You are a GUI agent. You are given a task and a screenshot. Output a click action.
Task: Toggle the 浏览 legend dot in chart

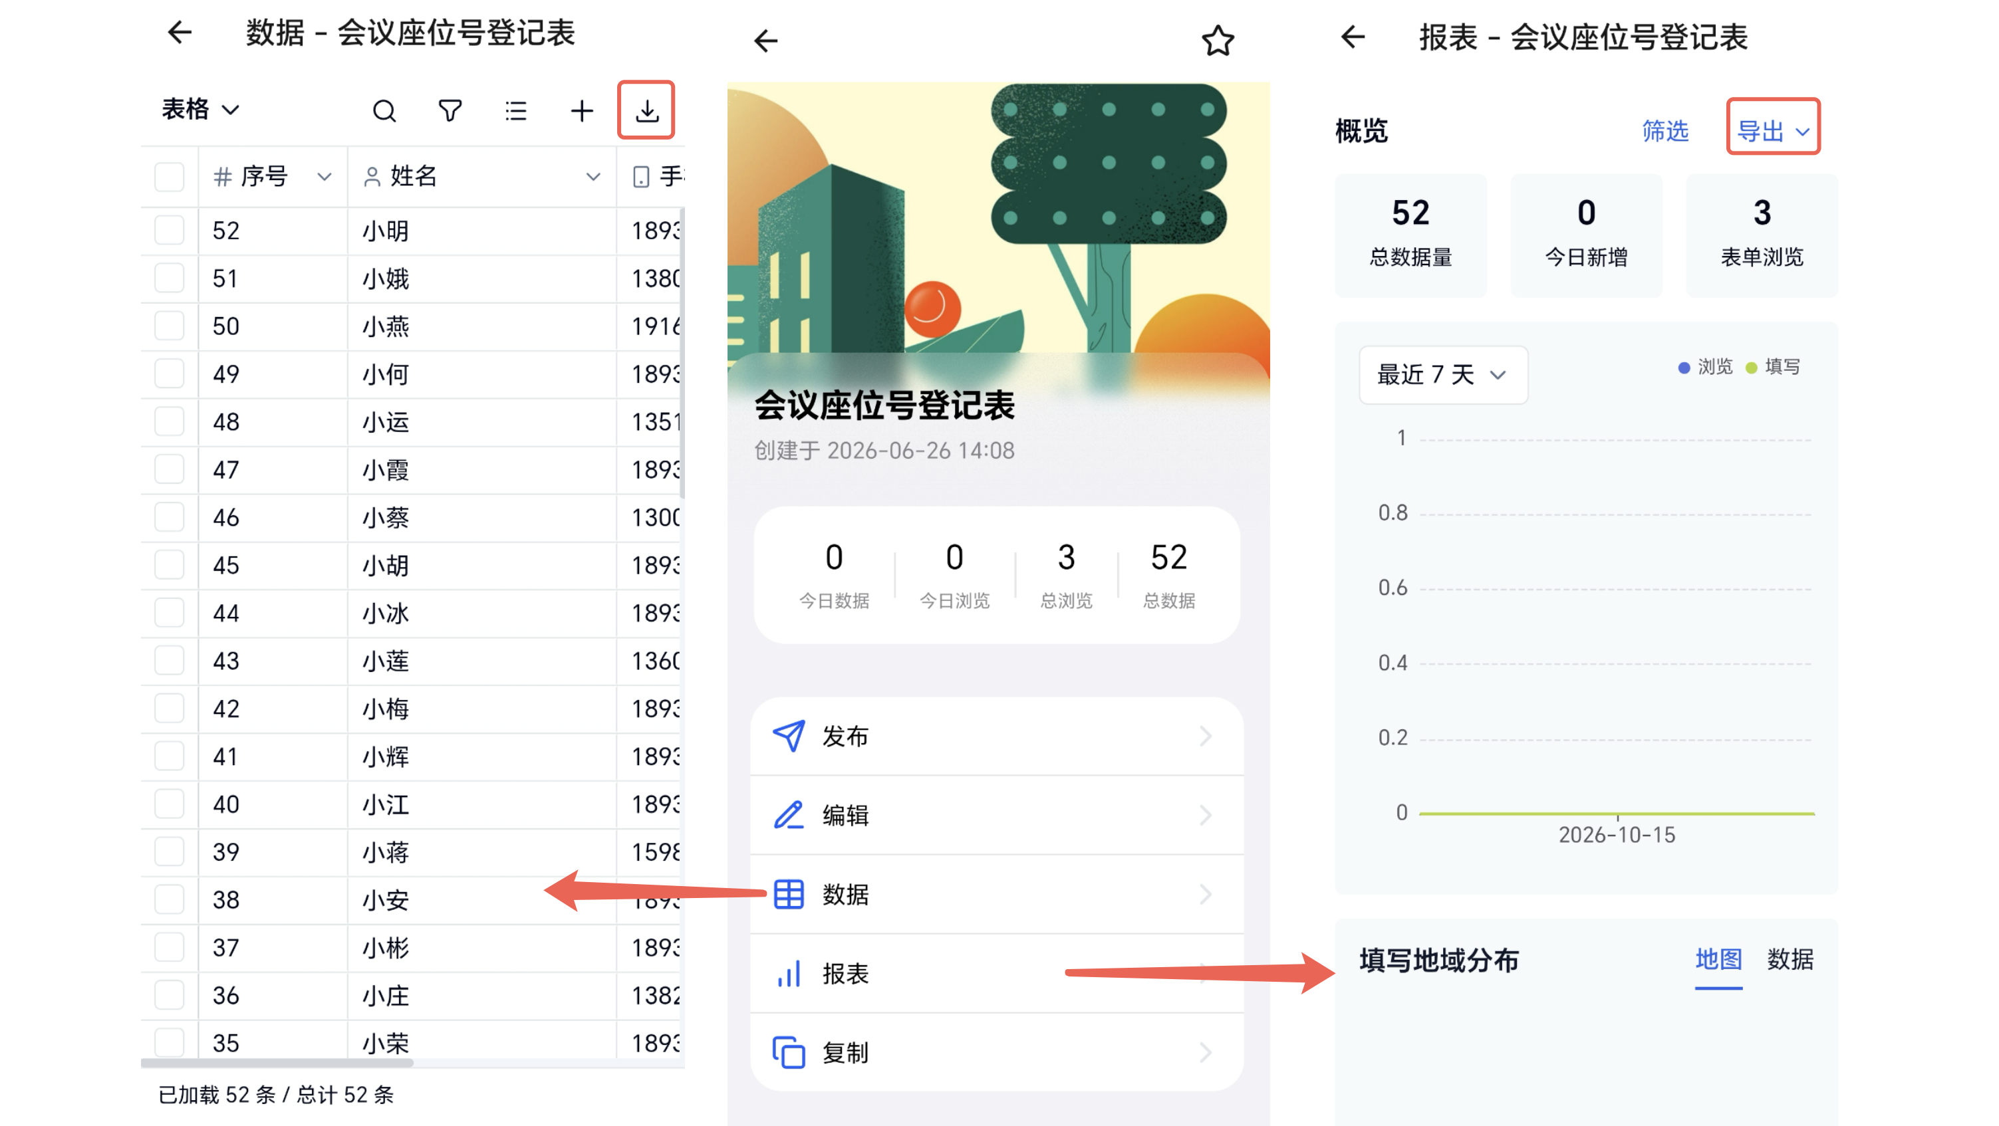pos(1684,368)
